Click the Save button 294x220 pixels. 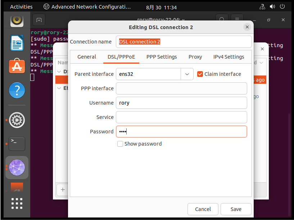click(236, 209)
